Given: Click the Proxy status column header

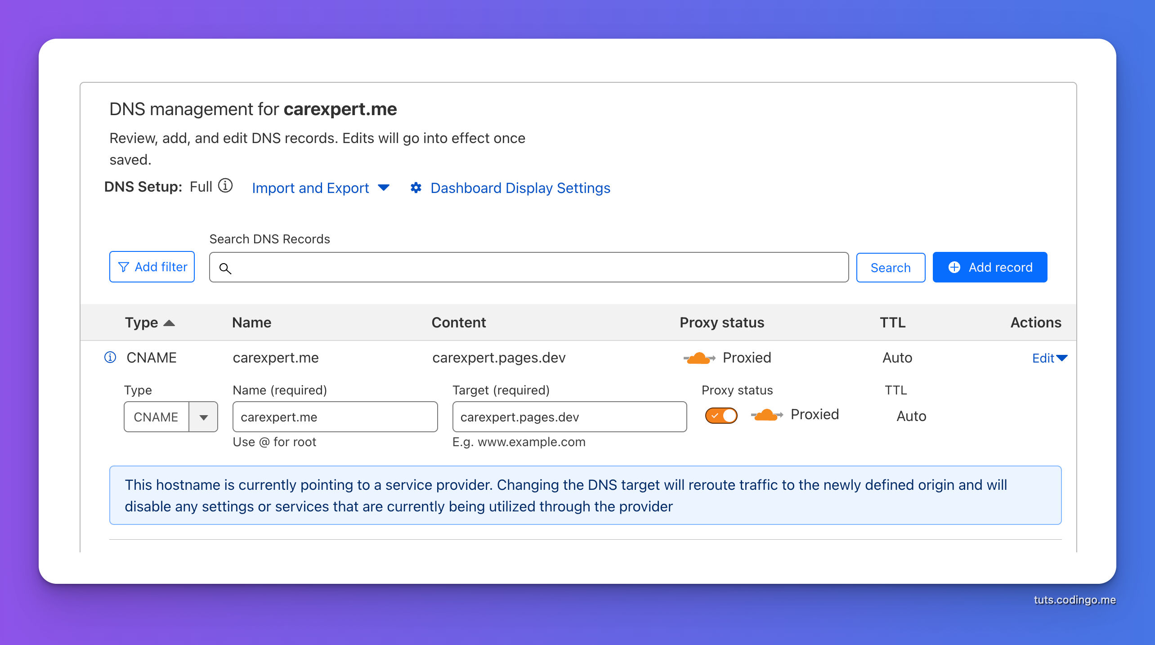Looking at the screenshot, I should 722,322.
